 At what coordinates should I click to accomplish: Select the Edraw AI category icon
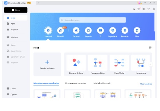point(60,30)
